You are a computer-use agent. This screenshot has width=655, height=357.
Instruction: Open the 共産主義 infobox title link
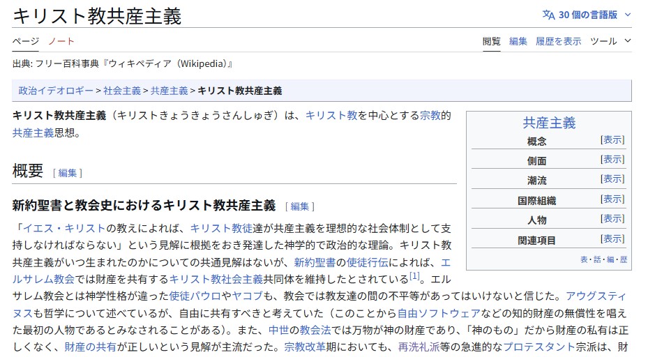click(x=549, y=122)
